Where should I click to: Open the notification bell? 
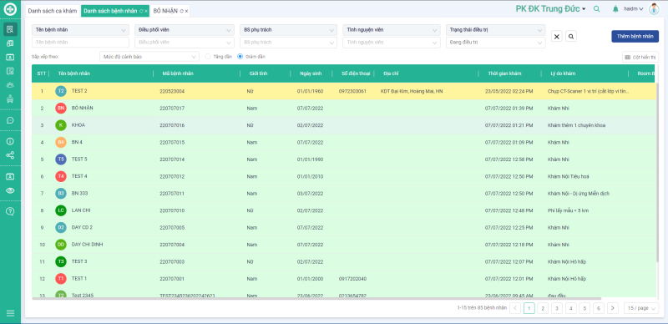click(615, 9)
